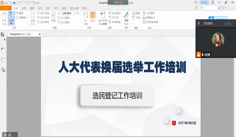Click the Actual Size (实际大小) icon

pos(33,19)
